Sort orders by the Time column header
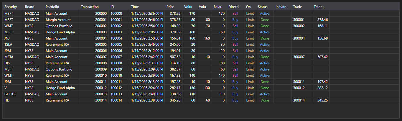402x121 pixels. pyautogui.click(x=147, y=6)
